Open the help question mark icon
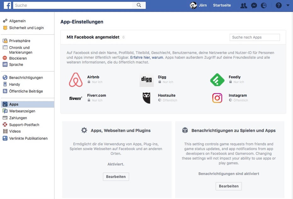Viewport: 293px width, 199px height. click(279, 6)
